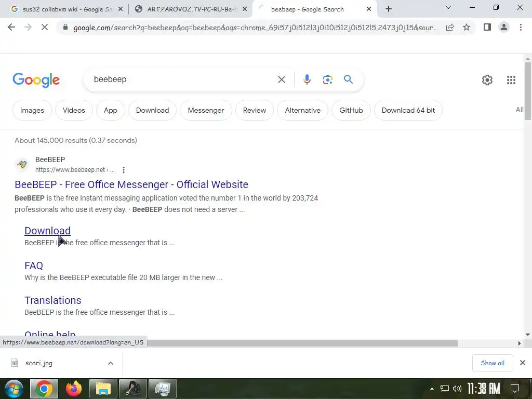Show hidden system tray icons

point(432,389)
